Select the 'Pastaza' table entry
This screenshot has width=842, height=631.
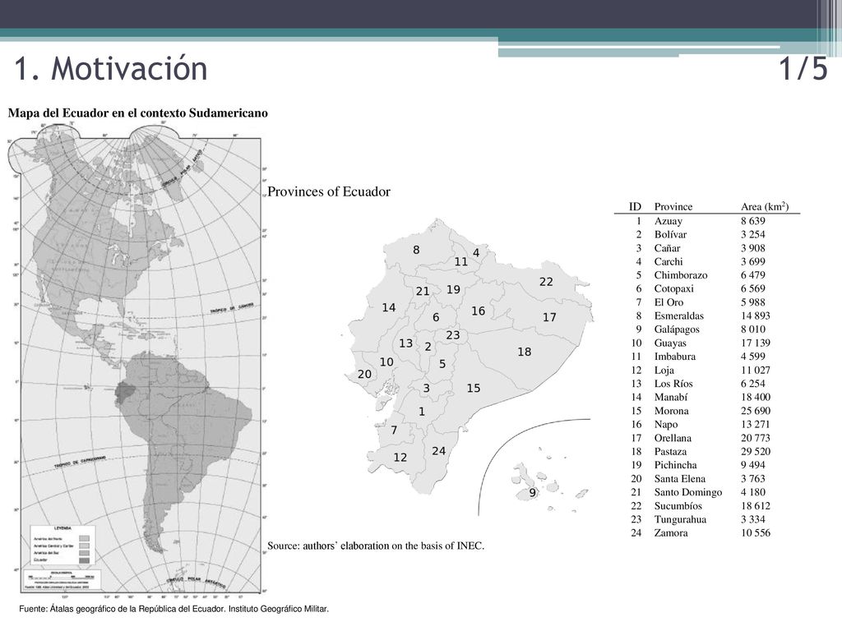pyautogui.click(x=670, y=452)
